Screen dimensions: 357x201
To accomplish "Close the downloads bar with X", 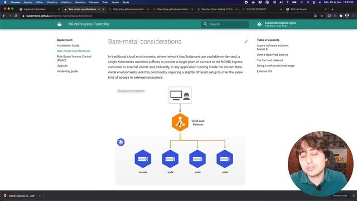I will (353, 195).
